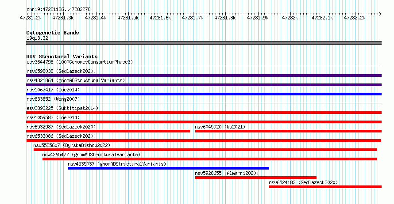Open the nsv5525607 ByrskaBishop2022 label
This screenshot has width=394, height=204.
[72, 145]
